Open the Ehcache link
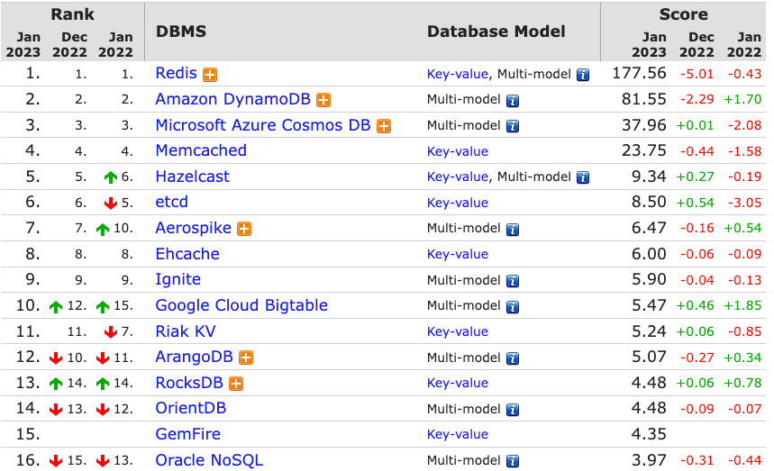 (x=187, y=253)
